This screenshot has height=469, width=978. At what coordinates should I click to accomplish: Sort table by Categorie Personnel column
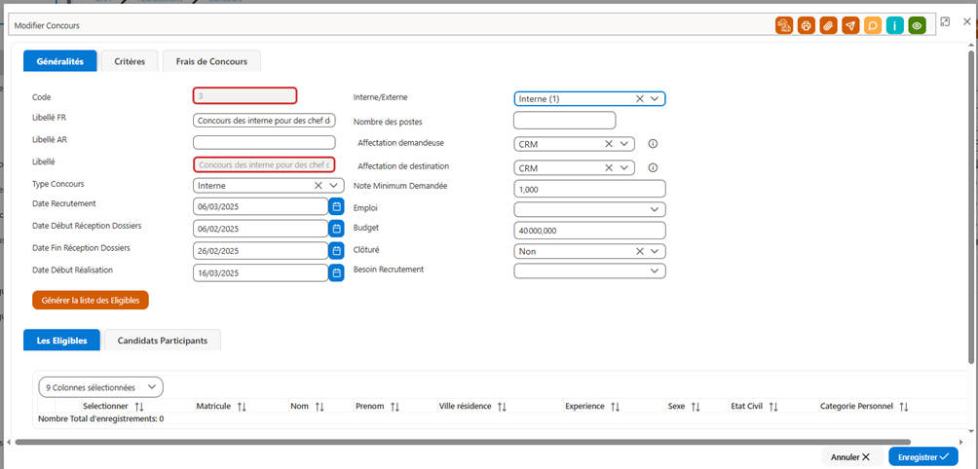coord(904,406)
